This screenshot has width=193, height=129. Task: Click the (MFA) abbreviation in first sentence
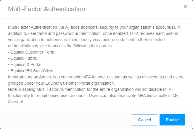coord(64,27)
